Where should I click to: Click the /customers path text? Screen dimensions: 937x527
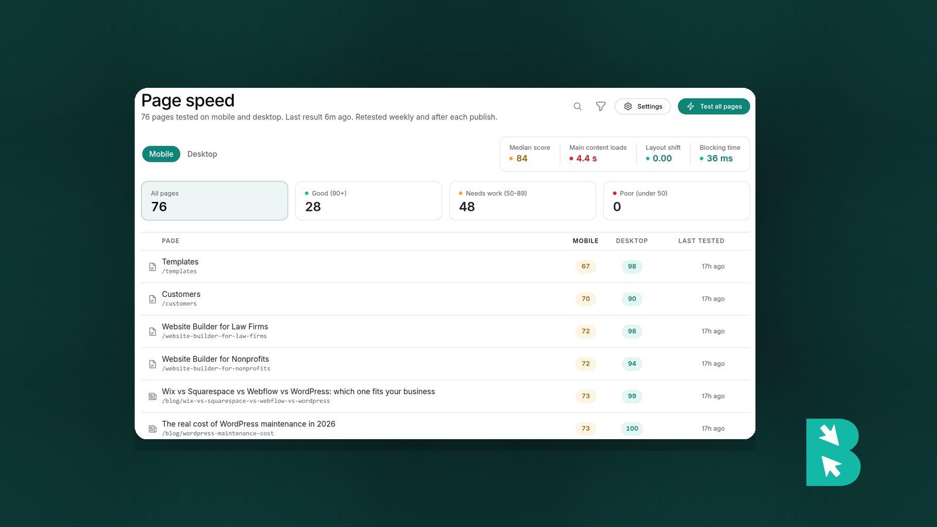click(179, 304)
